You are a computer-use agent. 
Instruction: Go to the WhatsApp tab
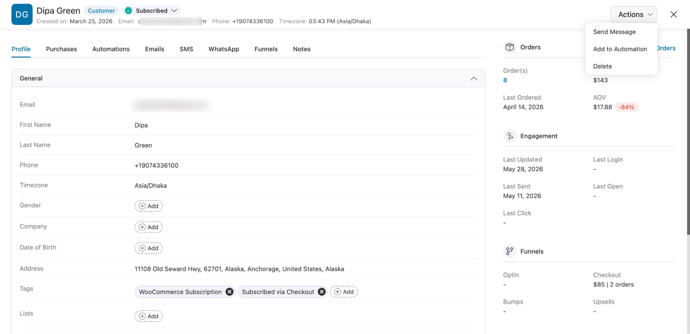pyautogui.click(x=224, y=49)
